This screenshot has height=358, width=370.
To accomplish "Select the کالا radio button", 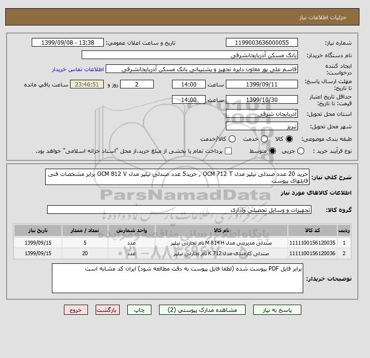I will [x=289, y=139].
